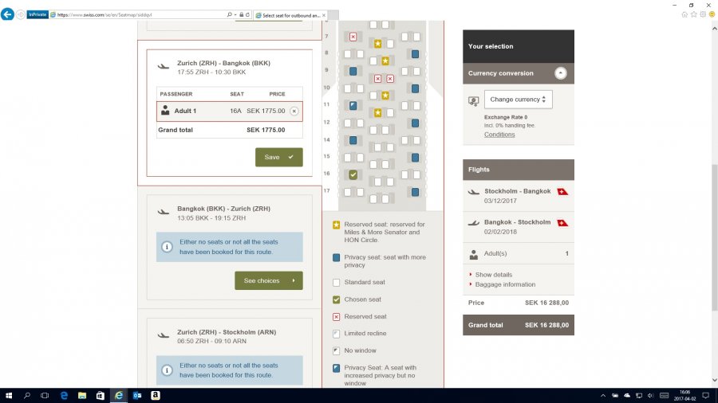718x403 pixels.
Task: Remove Adult 1 seat 16A with X icon
Action: tap(294, 111)
